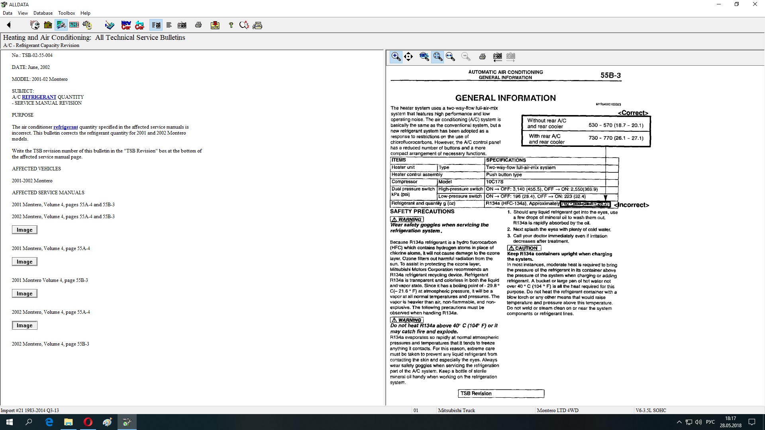Click the REFRIGERANT link in subject line
765x430 pixels.
pyautogui.click(x=39, y=97)
